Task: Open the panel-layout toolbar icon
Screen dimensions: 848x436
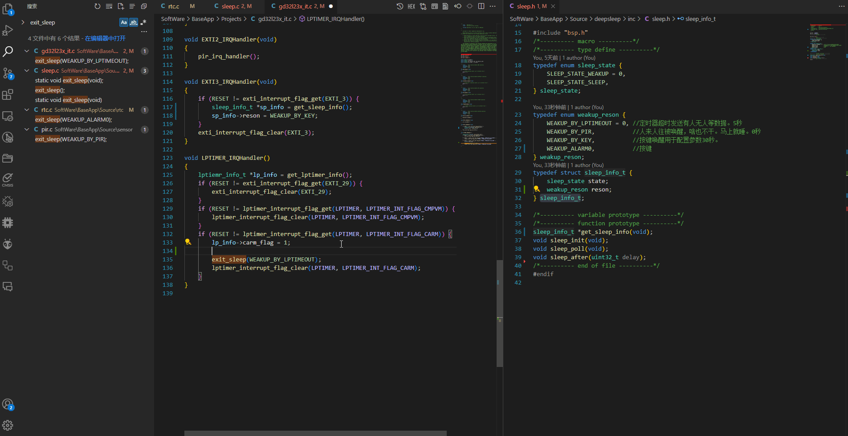Action: point(435,6)
